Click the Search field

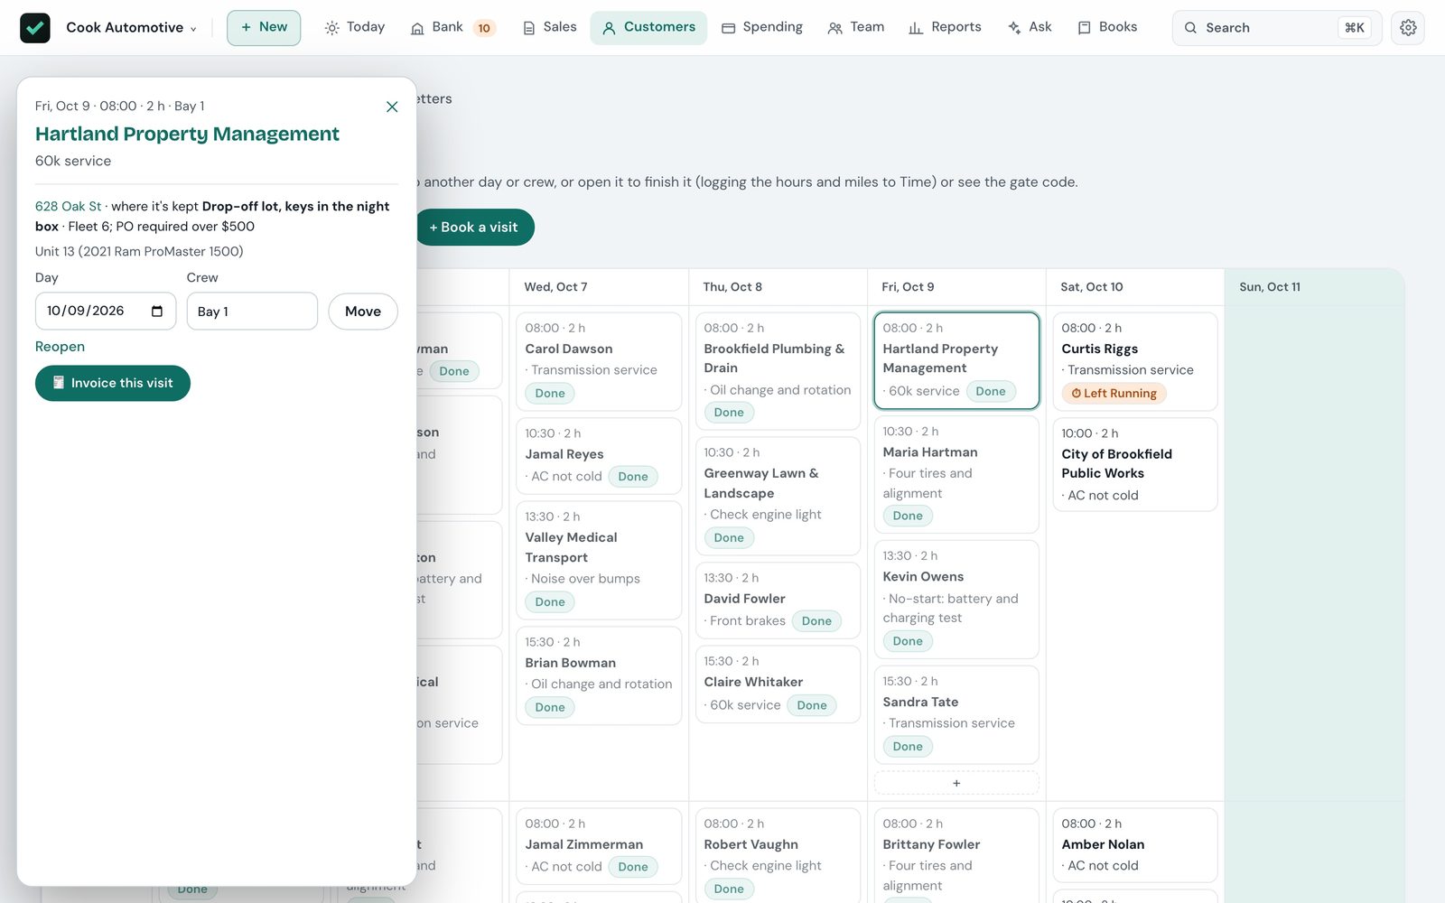[x=1277, y=28]
